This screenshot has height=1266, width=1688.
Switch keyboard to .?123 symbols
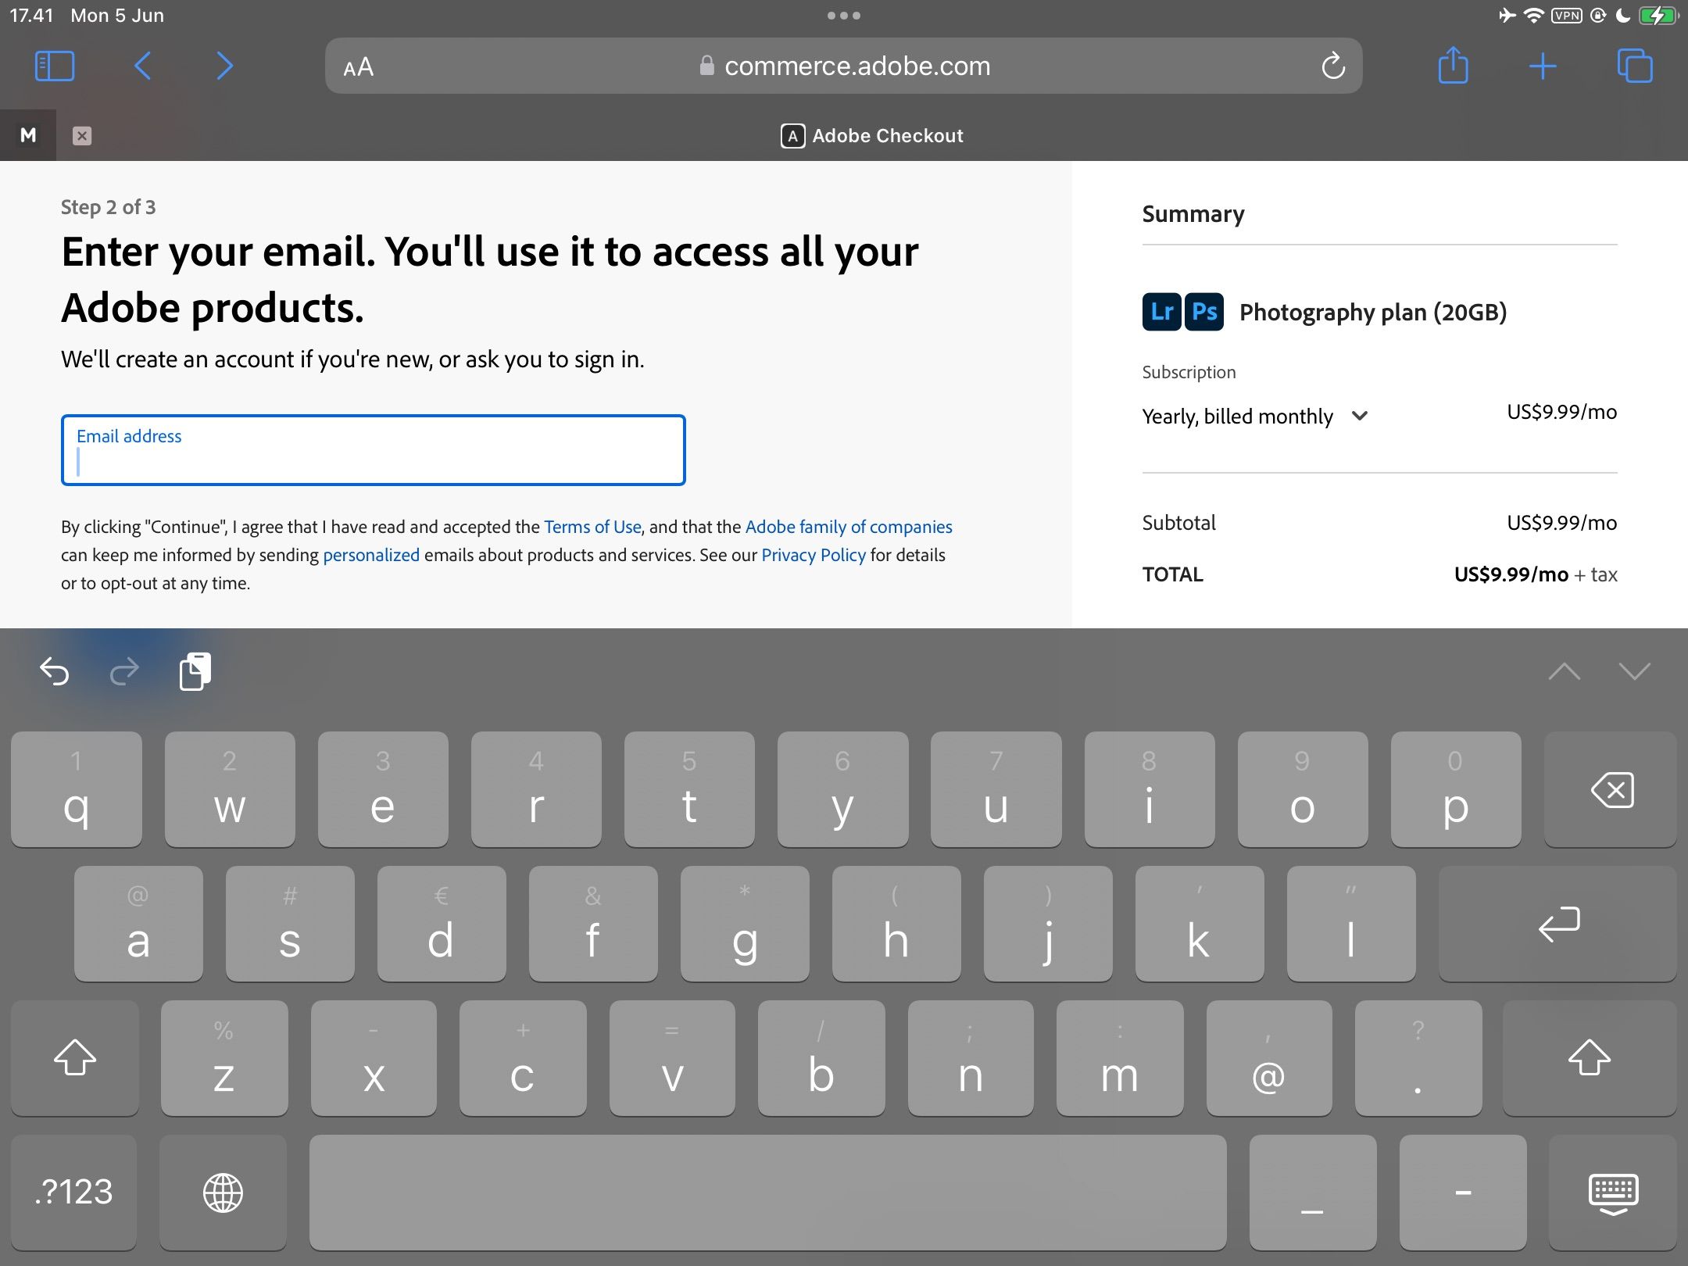73,1193
